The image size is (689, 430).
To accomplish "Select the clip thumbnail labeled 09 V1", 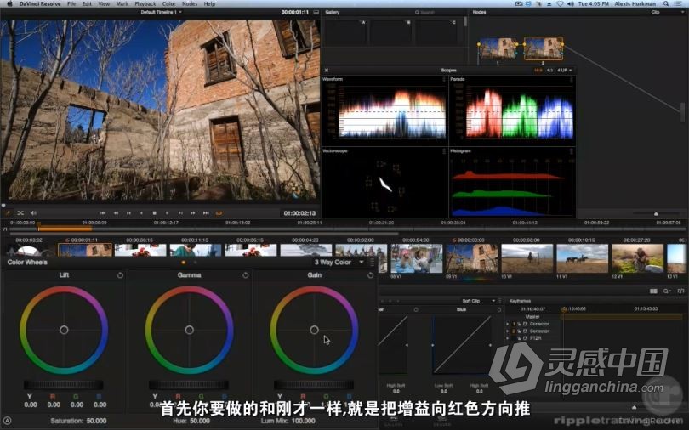I will pos(472,258).
